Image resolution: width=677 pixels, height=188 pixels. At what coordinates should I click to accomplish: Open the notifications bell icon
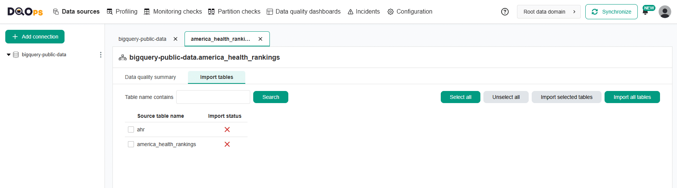pos(645,12)
